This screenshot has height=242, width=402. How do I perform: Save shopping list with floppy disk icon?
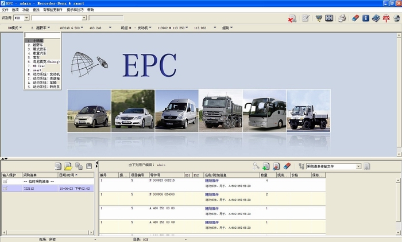coord(89,166)
